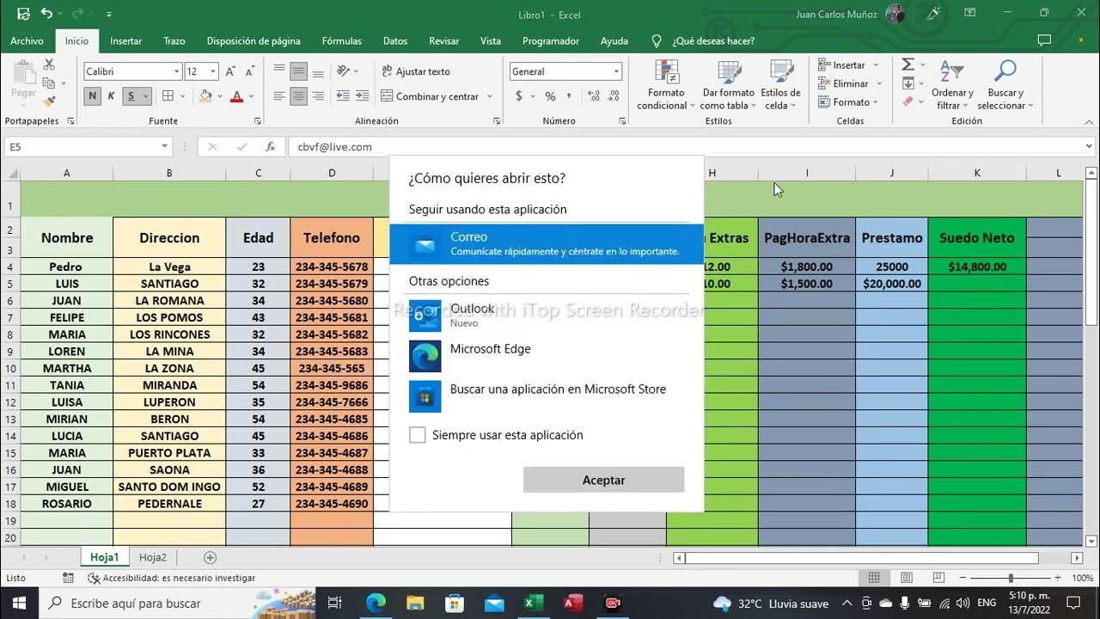Open the Datos ribbon tab
1100x619 pixels.
click(395, 40)
